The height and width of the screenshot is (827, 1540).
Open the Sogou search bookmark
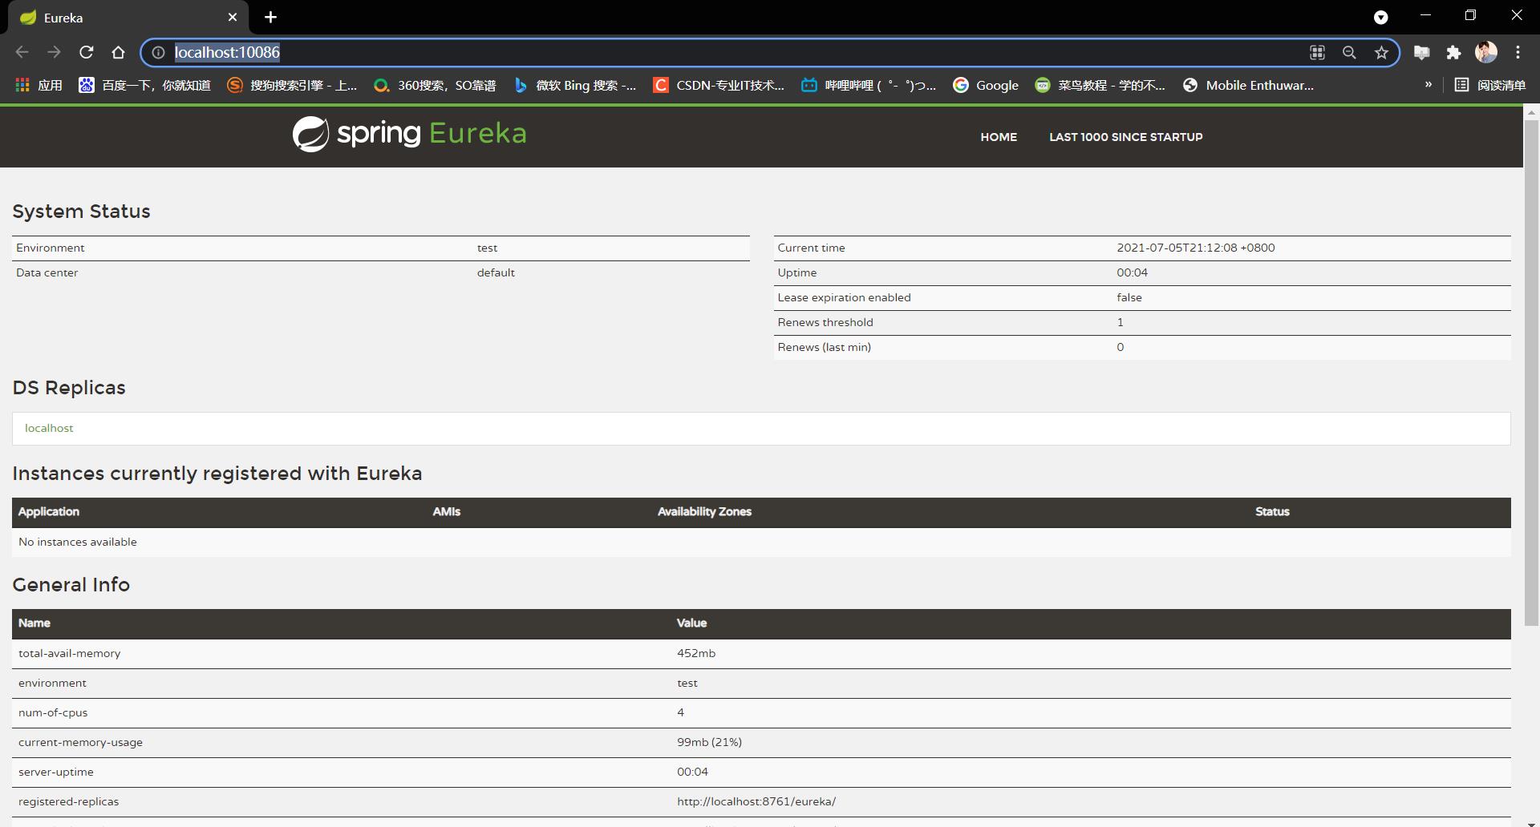pos(292,85)
